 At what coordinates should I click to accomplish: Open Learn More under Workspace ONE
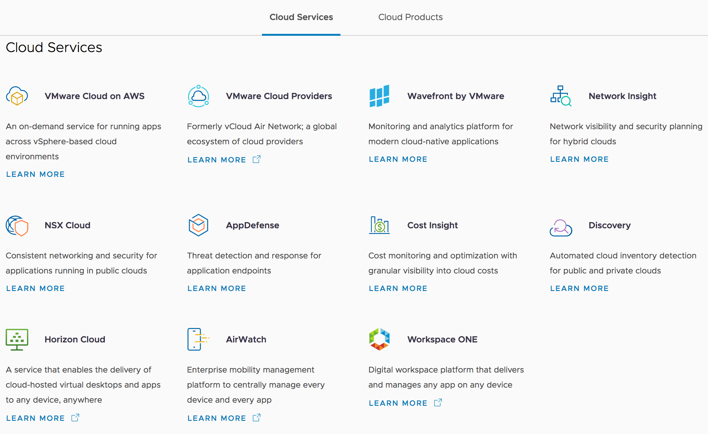398,403
